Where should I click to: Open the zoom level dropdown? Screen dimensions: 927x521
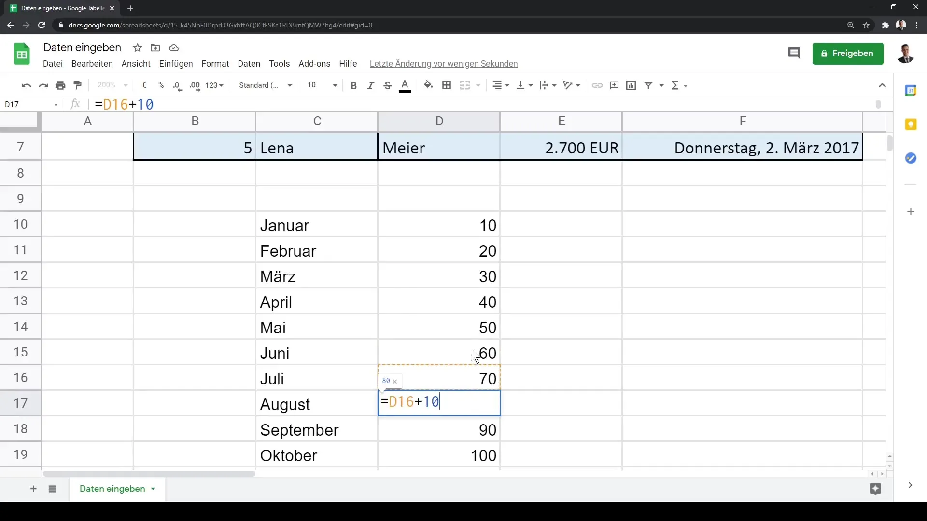pos(112,85)
